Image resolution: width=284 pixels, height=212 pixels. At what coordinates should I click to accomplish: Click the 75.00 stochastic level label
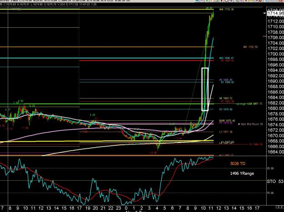270,193
